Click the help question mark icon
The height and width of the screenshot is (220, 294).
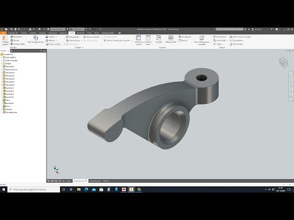277,29
